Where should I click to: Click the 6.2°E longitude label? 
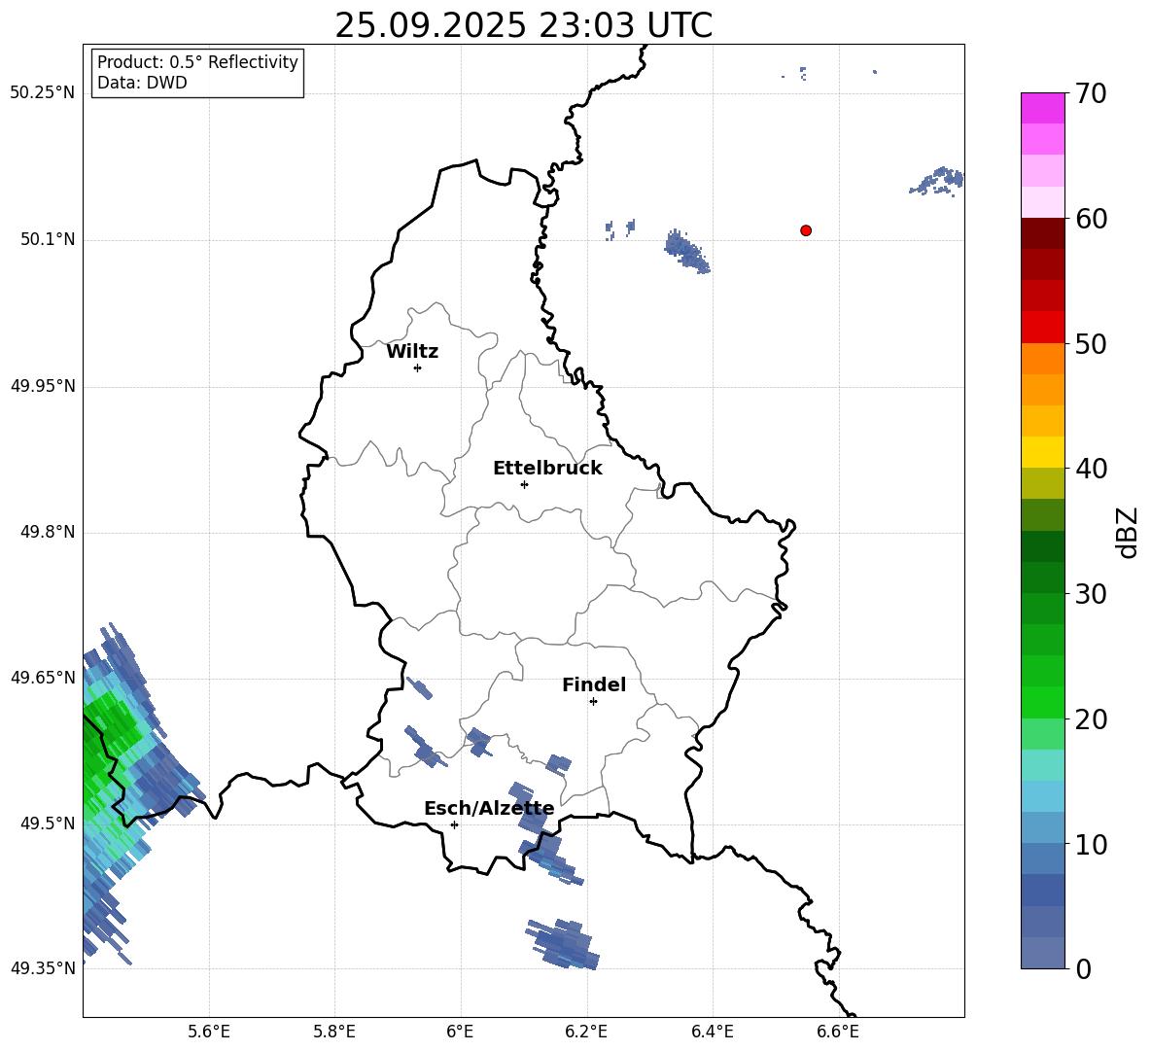[586, 1032]
